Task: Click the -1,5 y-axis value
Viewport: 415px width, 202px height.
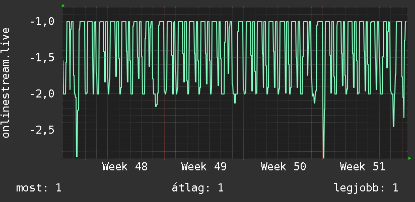Action: coord(42,58)
